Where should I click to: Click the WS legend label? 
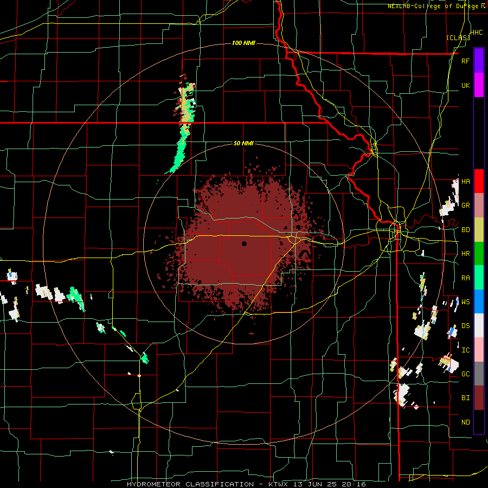pyautogui.click(x=465, y=302)
